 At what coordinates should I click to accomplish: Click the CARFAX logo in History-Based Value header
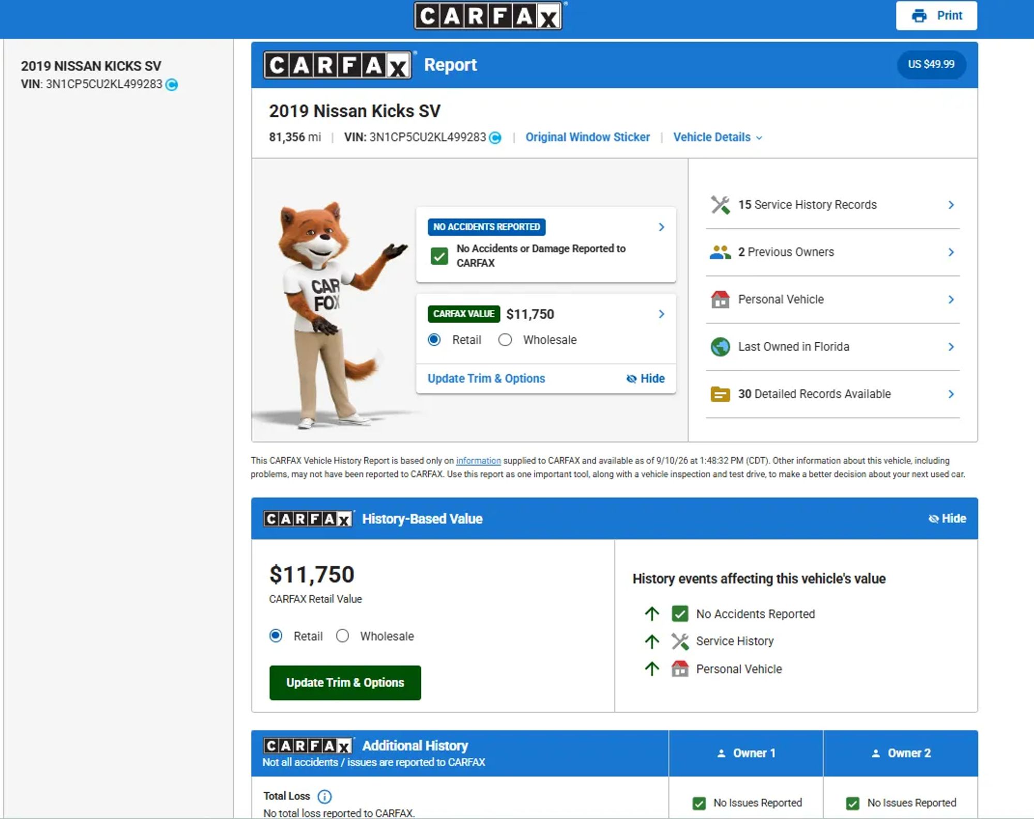click(308, 519)
